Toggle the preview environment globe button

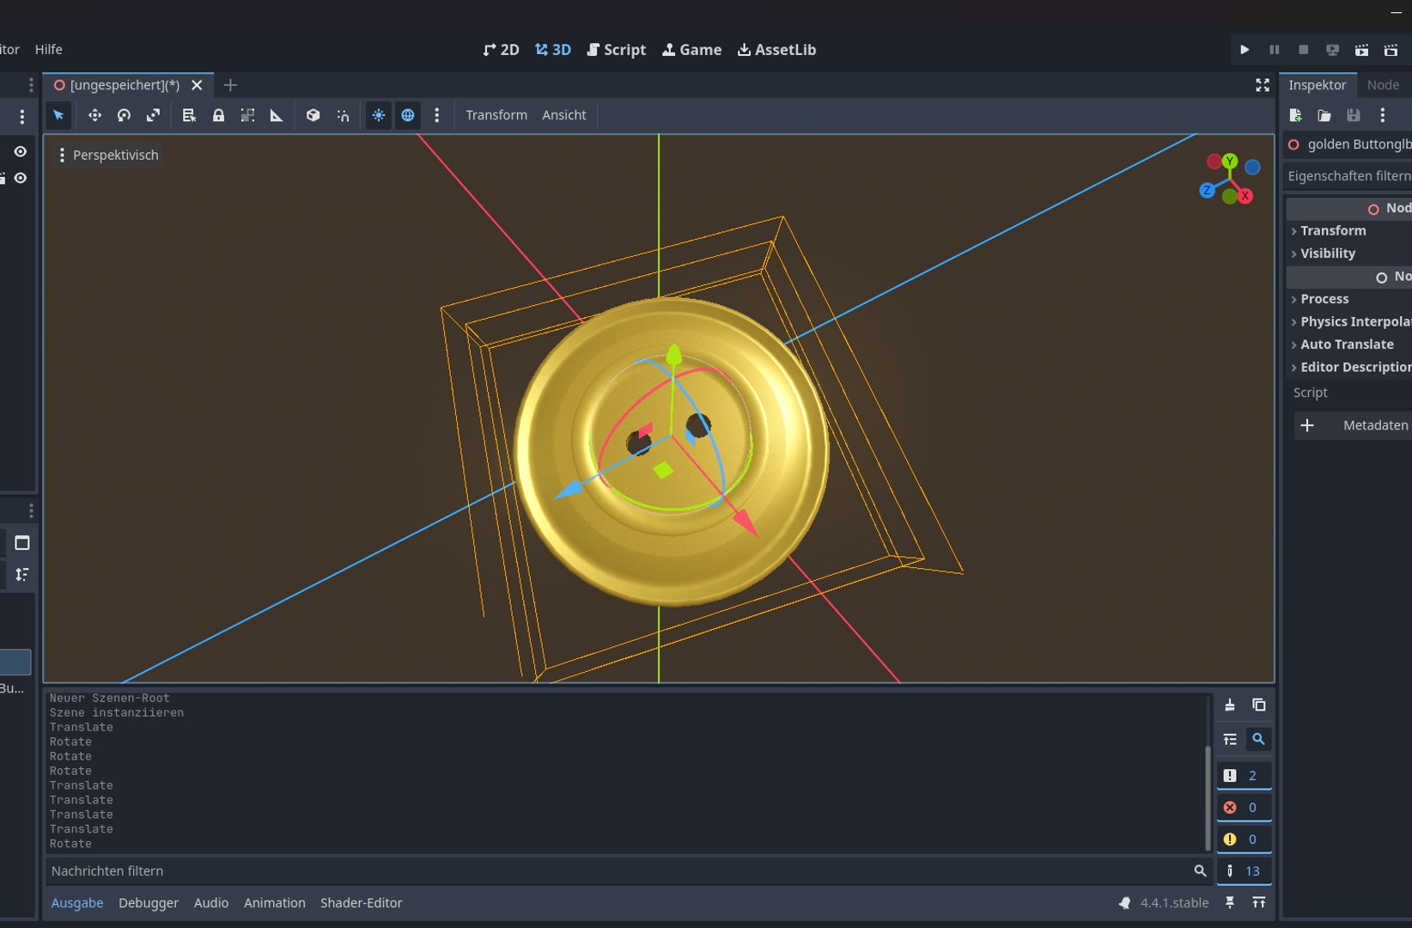408,115
